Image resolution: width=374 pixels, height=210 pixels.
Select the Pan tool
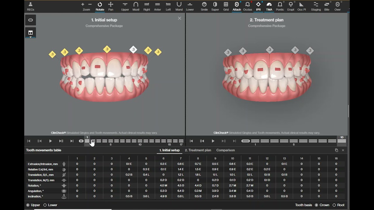[x=111, y=6]
